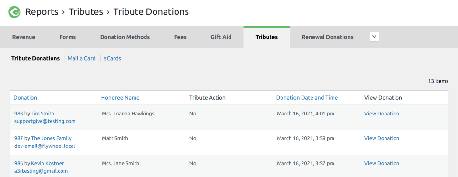Click Mrs. Jane Smith honoree cell
The height and width of the screenshot is (177, 458).
[x=120, y=163]
